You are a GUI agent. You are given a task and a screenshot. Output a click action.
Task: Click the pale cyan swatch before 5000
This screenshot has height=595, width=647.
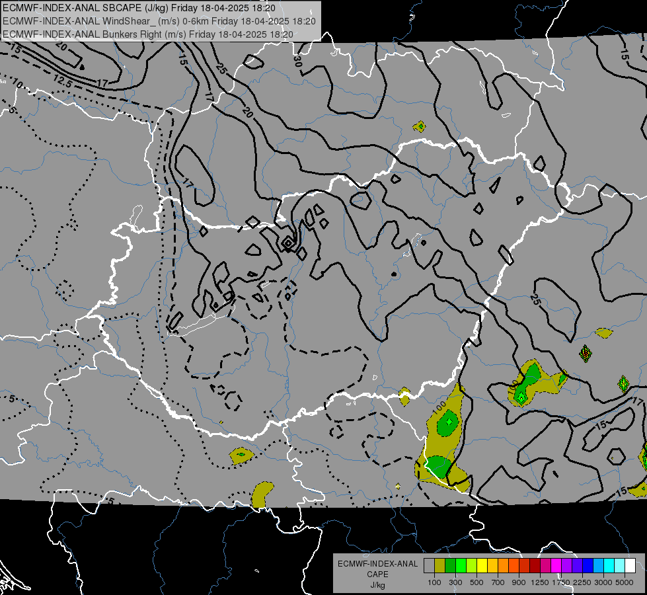click(619, 566)
